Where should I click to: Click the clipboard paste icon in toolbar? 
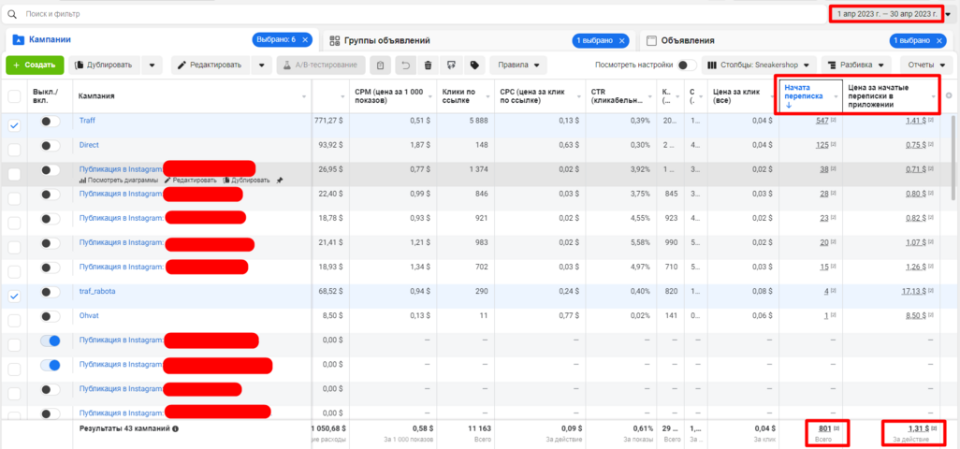pos(379,65)
